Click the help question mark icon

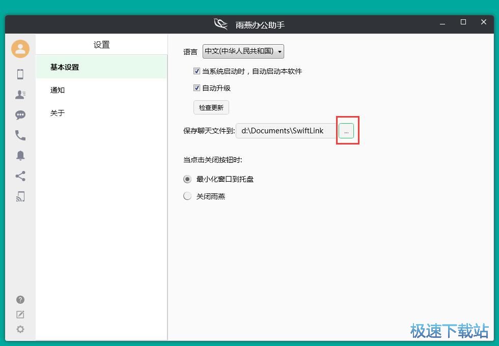[x=20, y=300]
